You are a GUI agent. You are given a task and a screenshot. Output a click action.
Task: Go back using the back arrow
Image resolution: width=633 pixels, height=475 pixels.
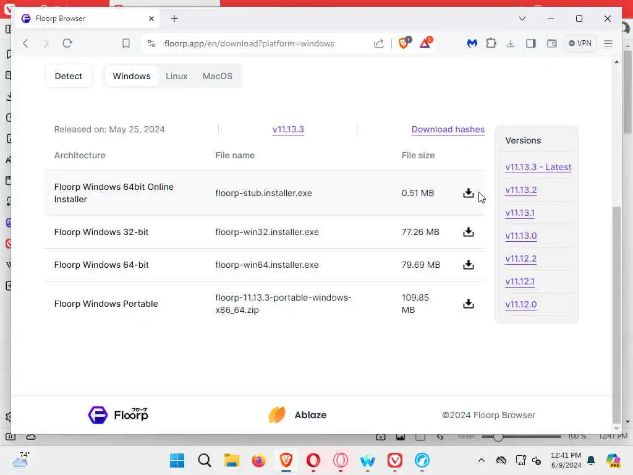[x=26, y=43]
